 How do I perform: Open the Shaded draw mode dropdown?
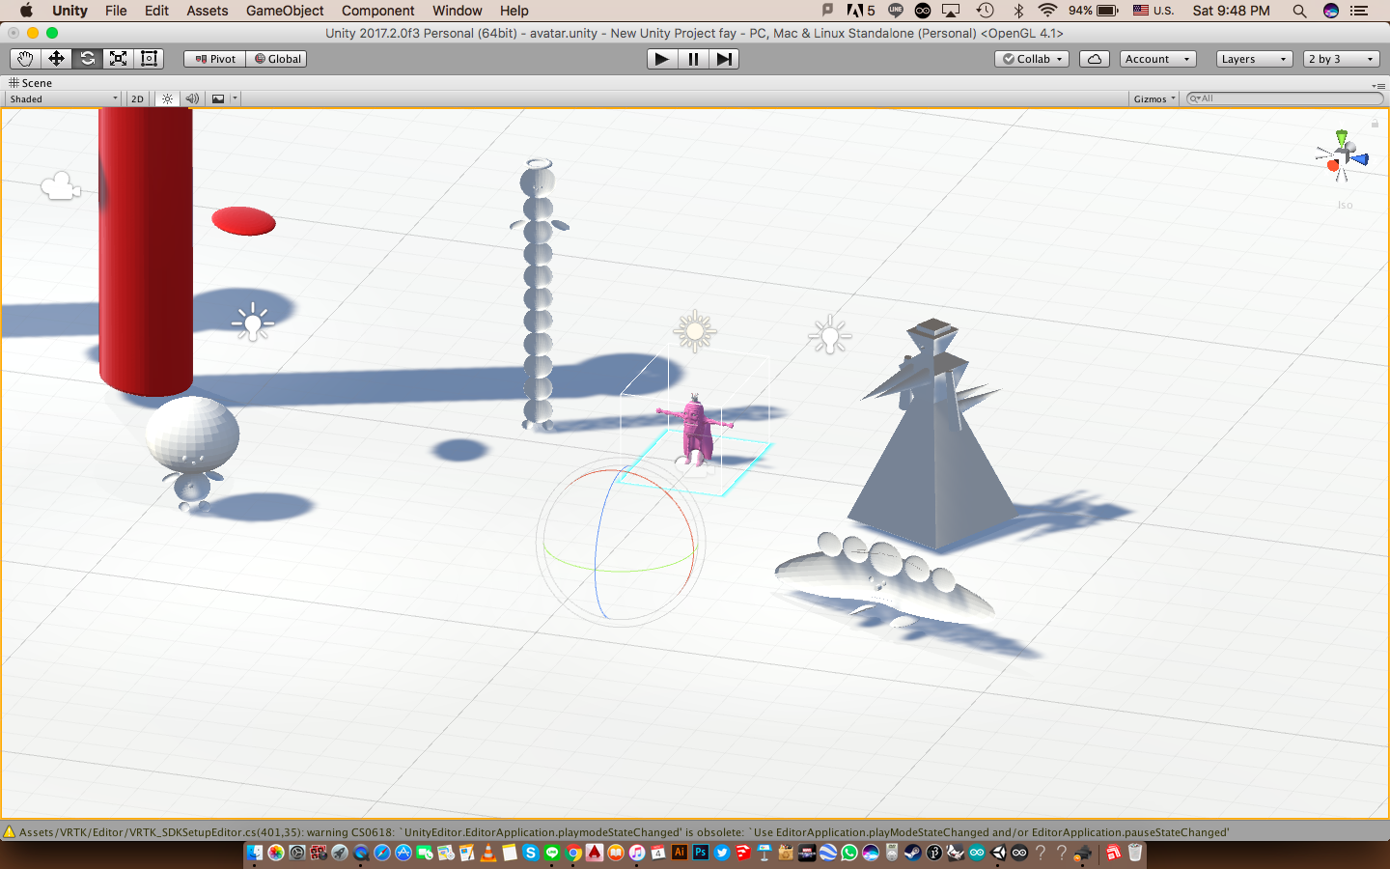click(63, 98)
